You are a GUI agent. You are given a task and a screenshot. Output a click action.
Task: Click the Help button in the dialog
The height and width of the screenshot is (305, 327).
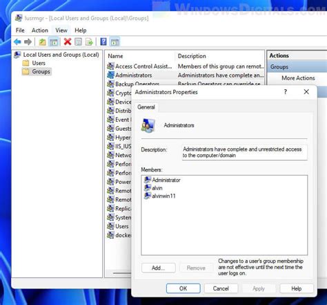pos(297,288)
